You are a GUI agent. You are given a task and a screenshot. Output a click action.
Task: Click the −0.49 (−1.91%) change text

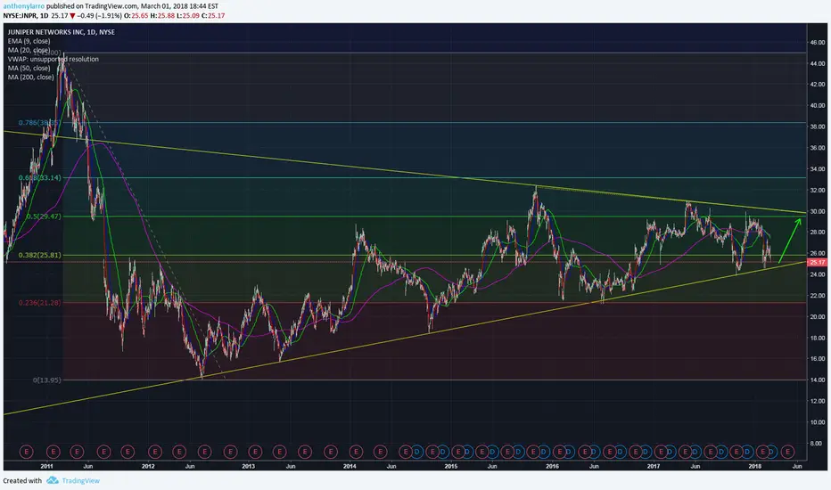click(x=100, y=15)
